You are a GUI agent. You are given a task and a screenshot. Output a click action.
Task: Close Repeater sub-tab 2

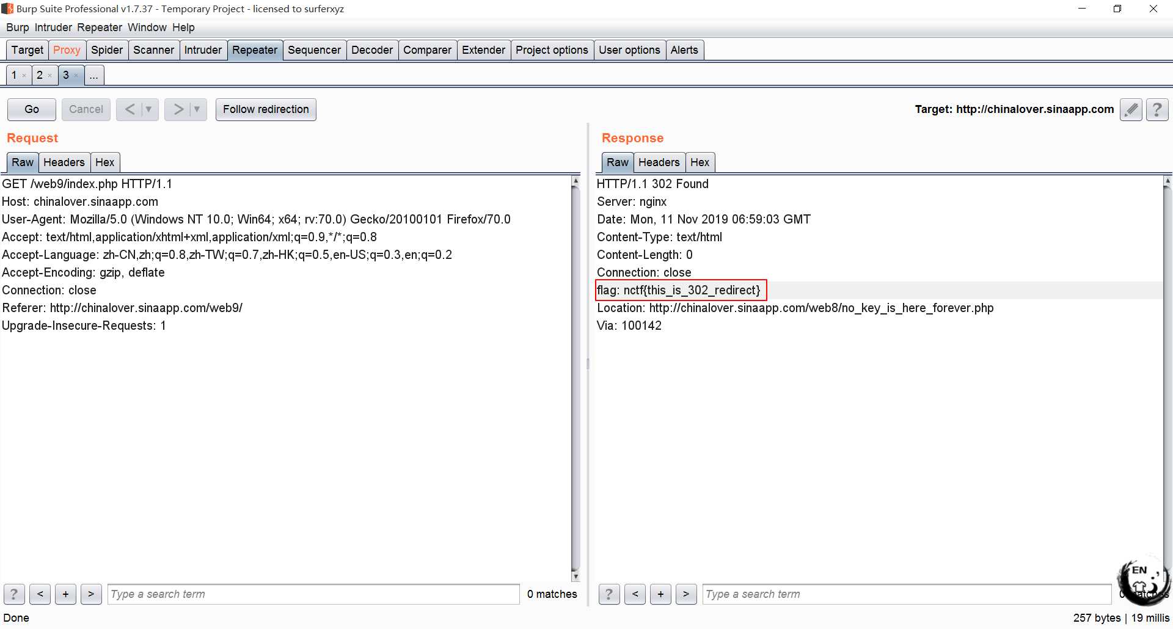[49, 76]
